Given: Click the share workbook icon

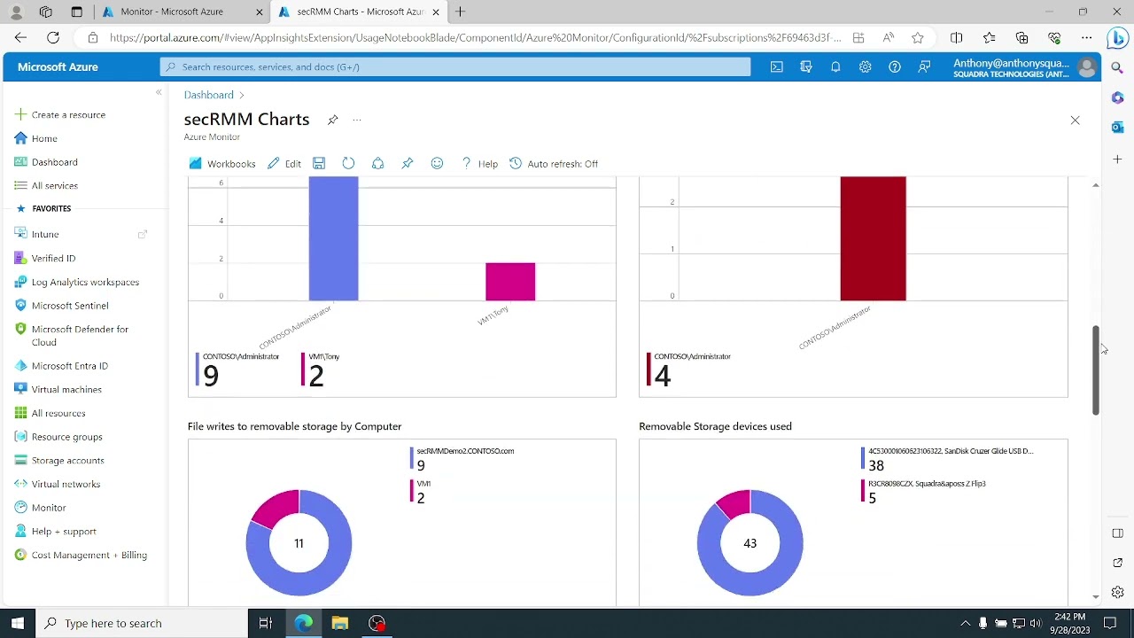Looking at the screenshot, I should (377, 163).
